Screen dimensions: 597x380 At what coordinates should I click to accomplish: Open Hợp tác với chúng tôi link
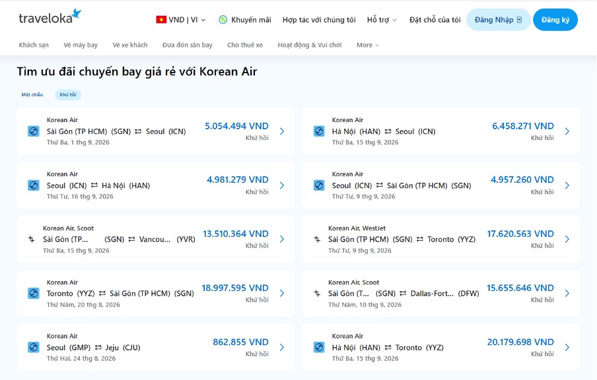click(319, 20)
